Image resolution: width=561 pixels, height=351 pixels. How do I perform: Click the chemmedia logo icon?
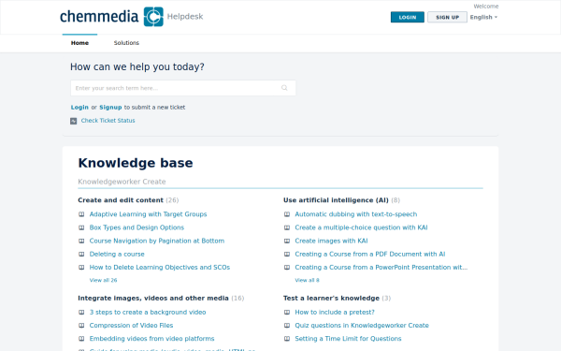(153, 17)
